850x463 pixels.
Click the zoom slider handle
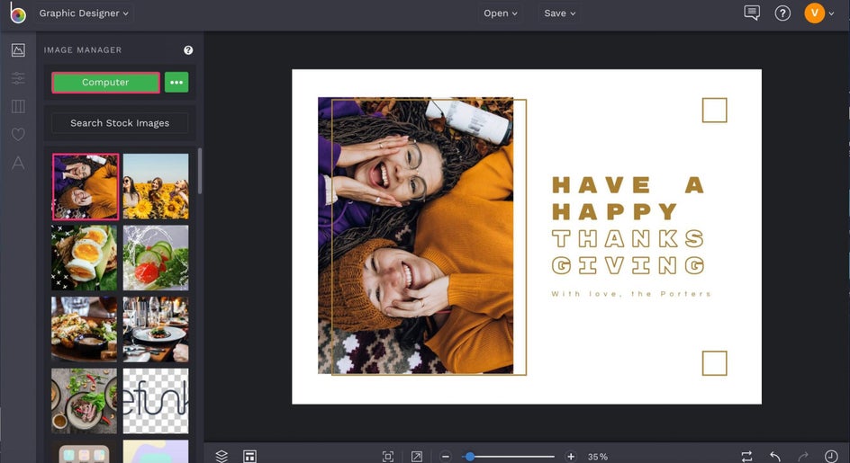coord(469,457)
